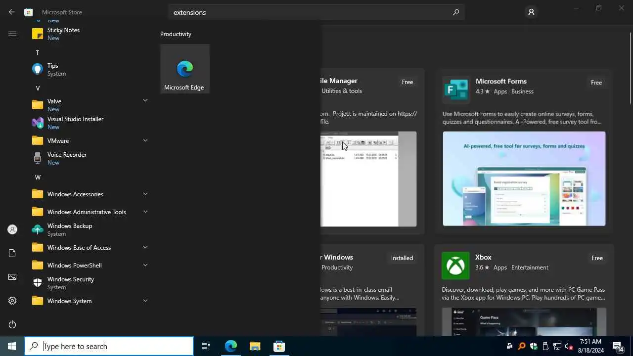Click the Xbox Game Pass screenshot thumbnail
The image size is (633, 356).
tap(524, 322)
